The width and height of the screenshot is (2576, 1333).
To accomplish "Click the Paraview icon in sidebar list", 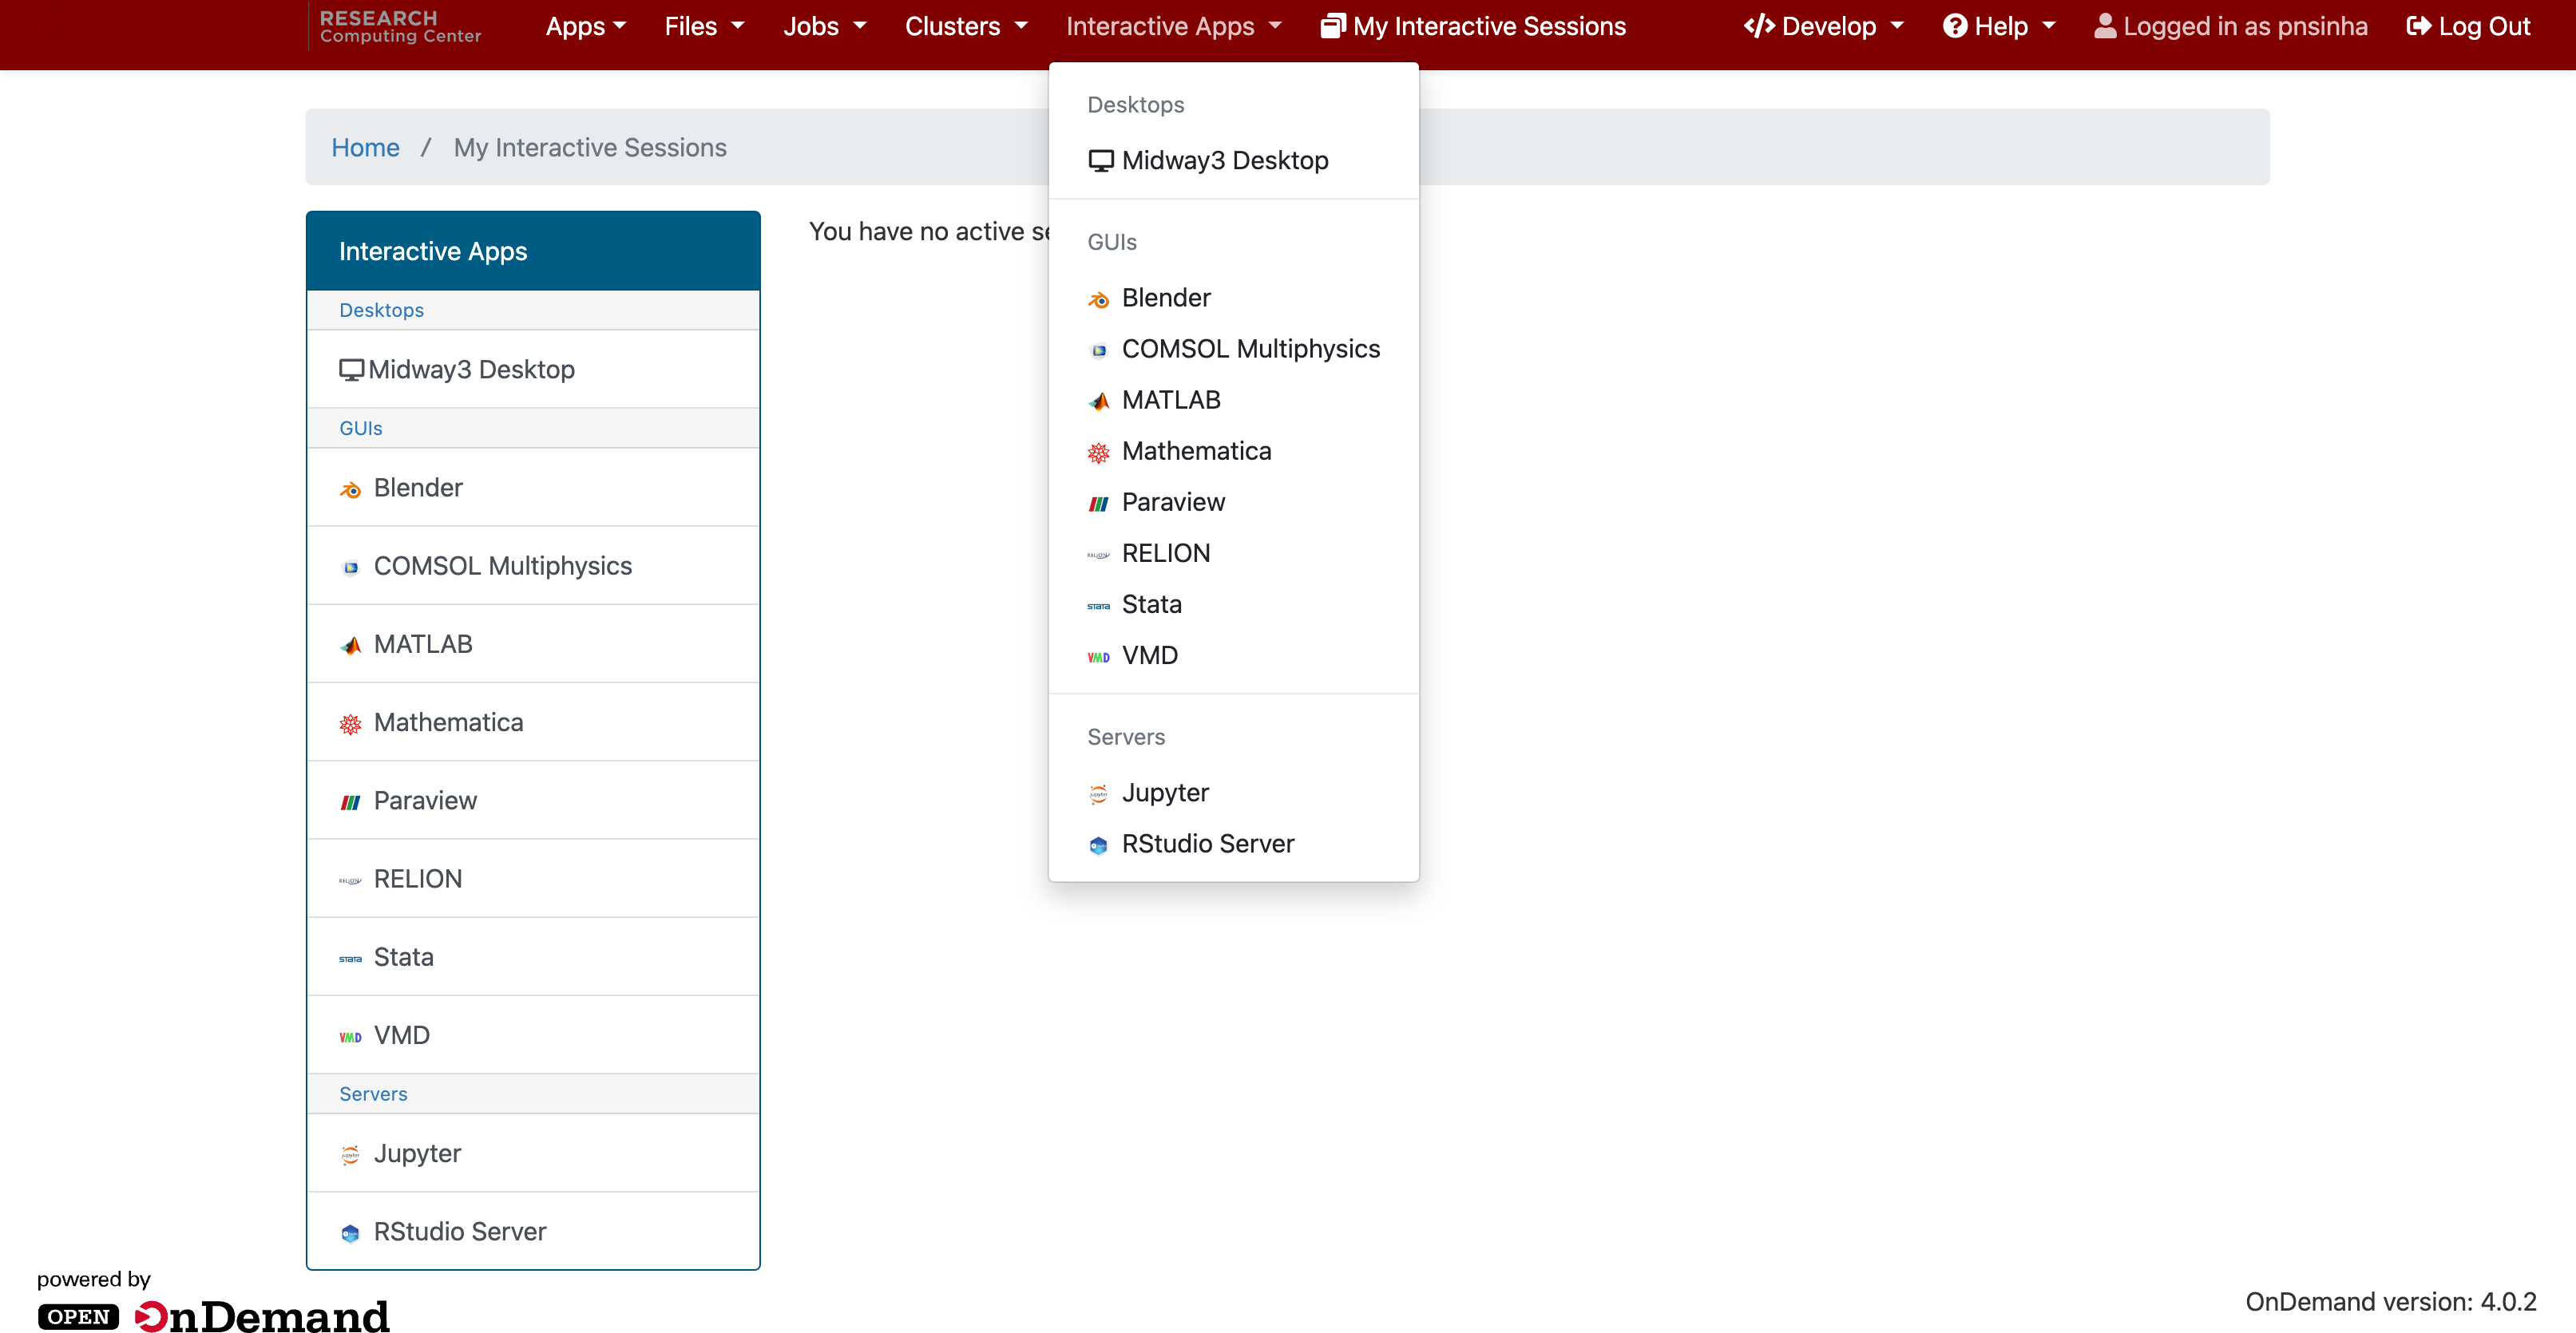I will tap(350, 801).
